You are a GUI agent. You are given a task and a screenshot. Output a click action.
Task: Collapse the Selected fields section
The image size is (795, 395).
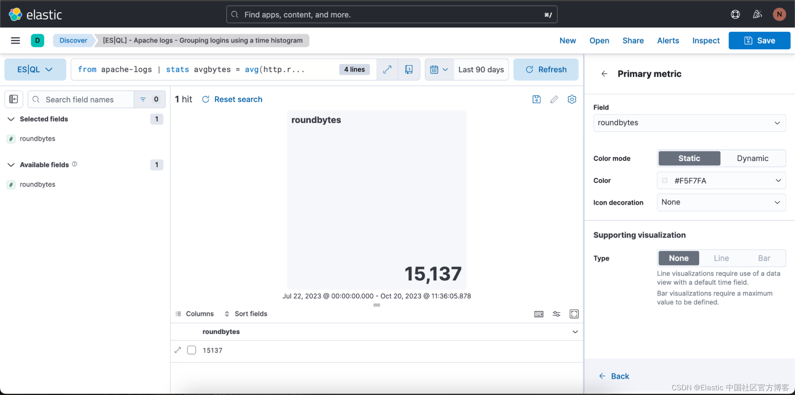[11, 119]
